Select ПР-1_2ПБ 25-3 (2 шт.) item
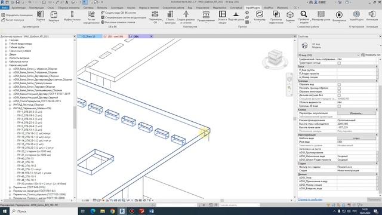The height and width of the screenshot is (215, 382). (x=29, y=112)
